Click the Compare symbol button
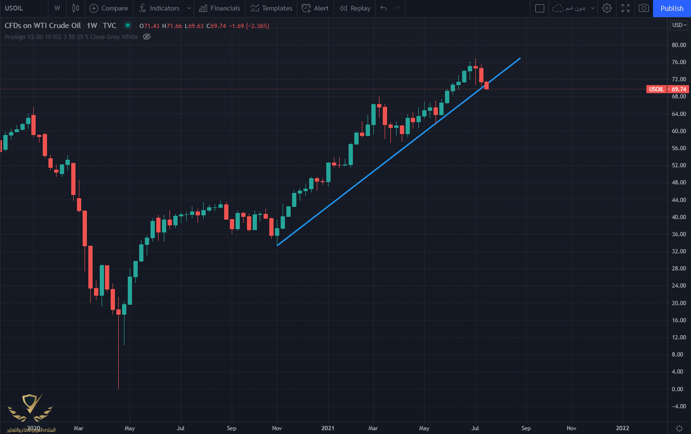The image size is (691, 434). [x=109, y=8]
